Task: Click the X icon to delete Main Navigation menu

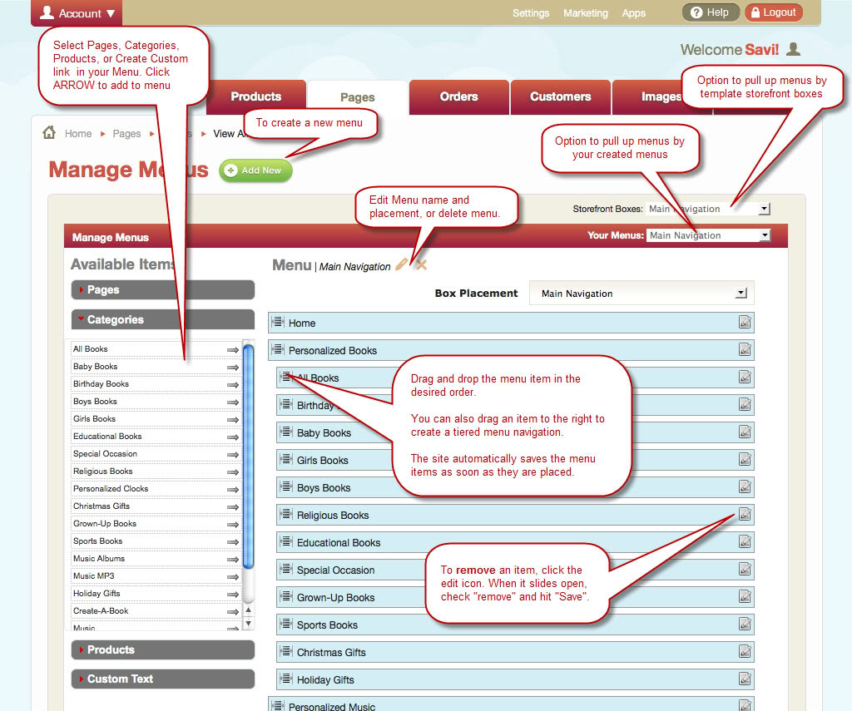Action: [x=419, y=264]
